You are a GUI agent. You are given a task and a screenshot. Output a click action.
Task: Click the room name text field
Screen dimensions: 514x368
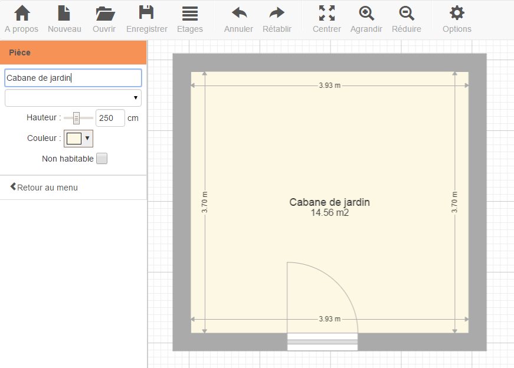click(x=73, y=78)
